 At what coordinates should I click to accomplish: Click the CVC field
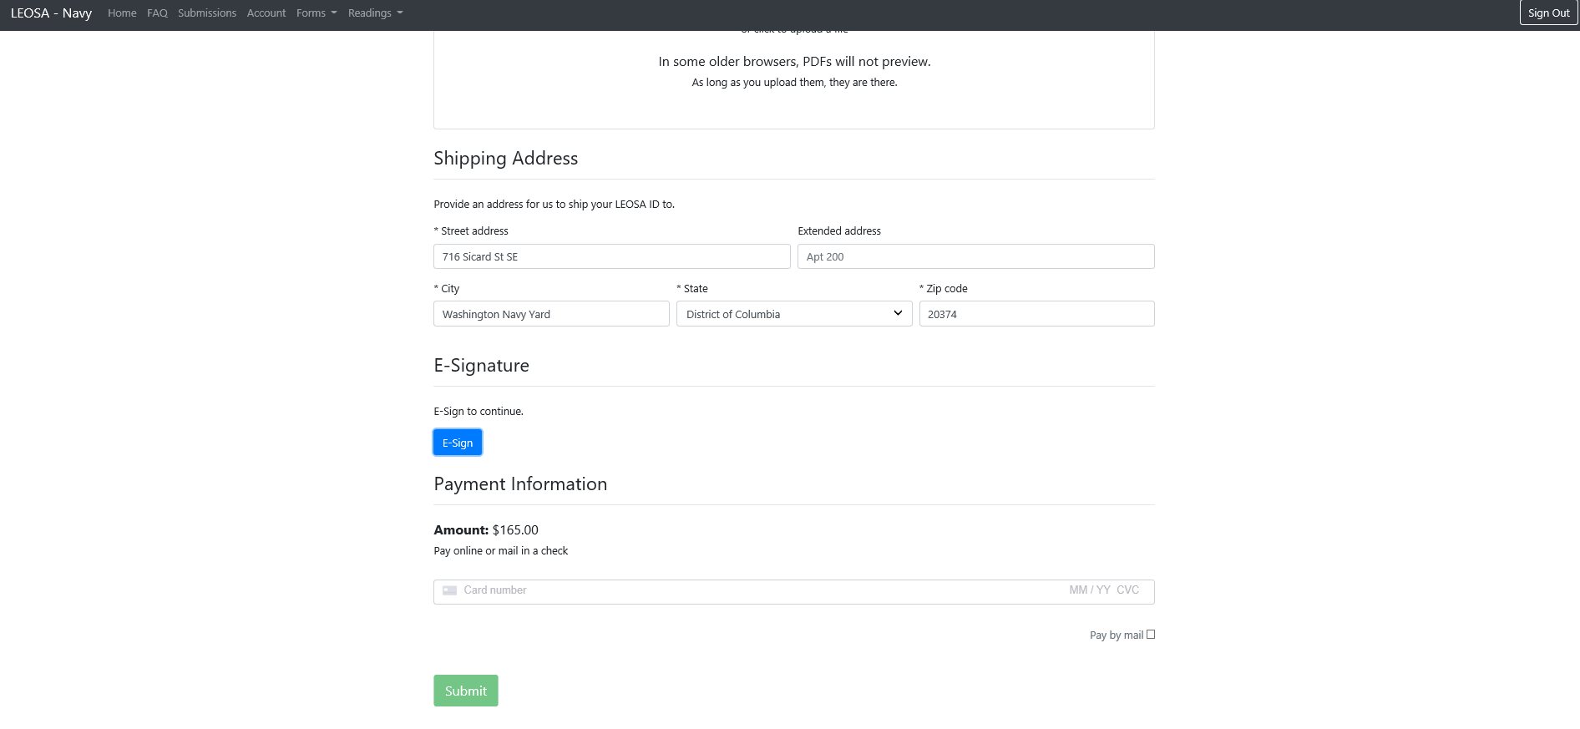[x=1128, y=590]
